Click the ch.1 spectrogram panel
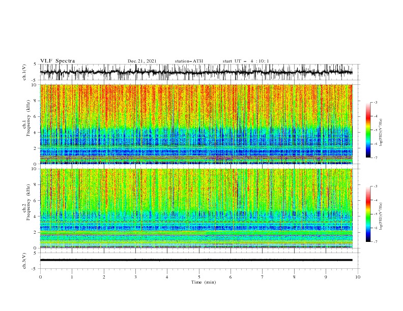This screenshot has width=403, height=311. [196, 124]
